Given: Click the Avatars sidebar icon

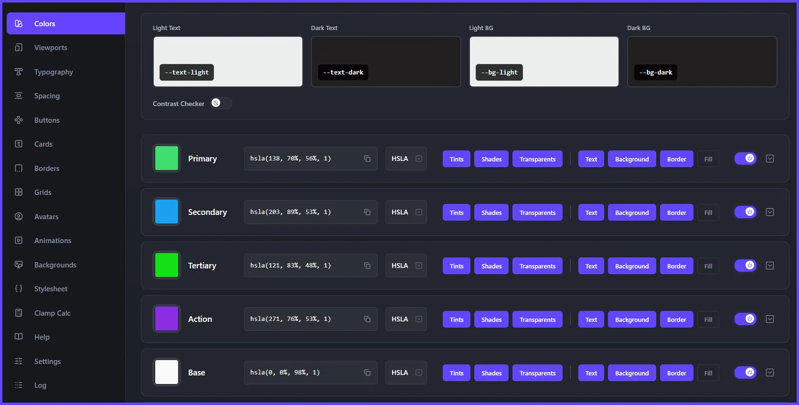Looking at the screenshot, I should coord(18,216).
